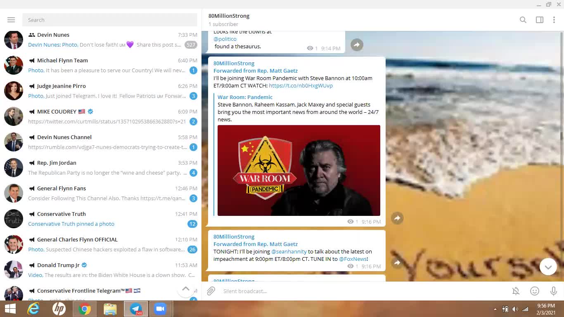This screenshot has width=564, height=317.
Task: Click verified checkmark next to Donald Trump Jr
Action: [84, 265]
